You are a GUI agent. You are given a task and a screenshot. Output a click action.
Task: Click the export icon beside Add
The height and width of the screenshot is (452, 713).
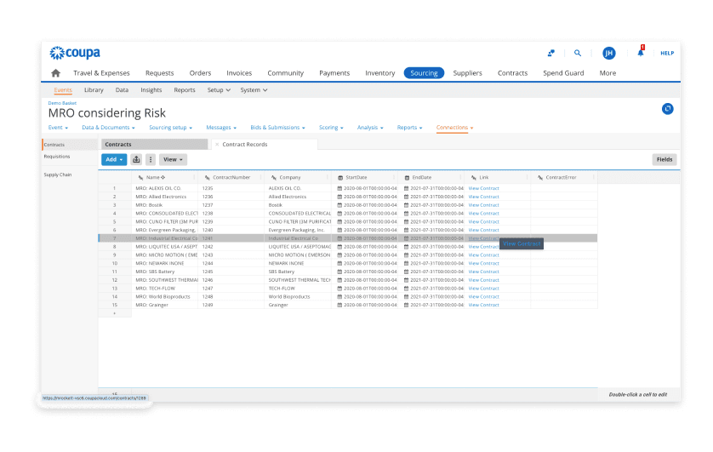[x=136, y=159]
